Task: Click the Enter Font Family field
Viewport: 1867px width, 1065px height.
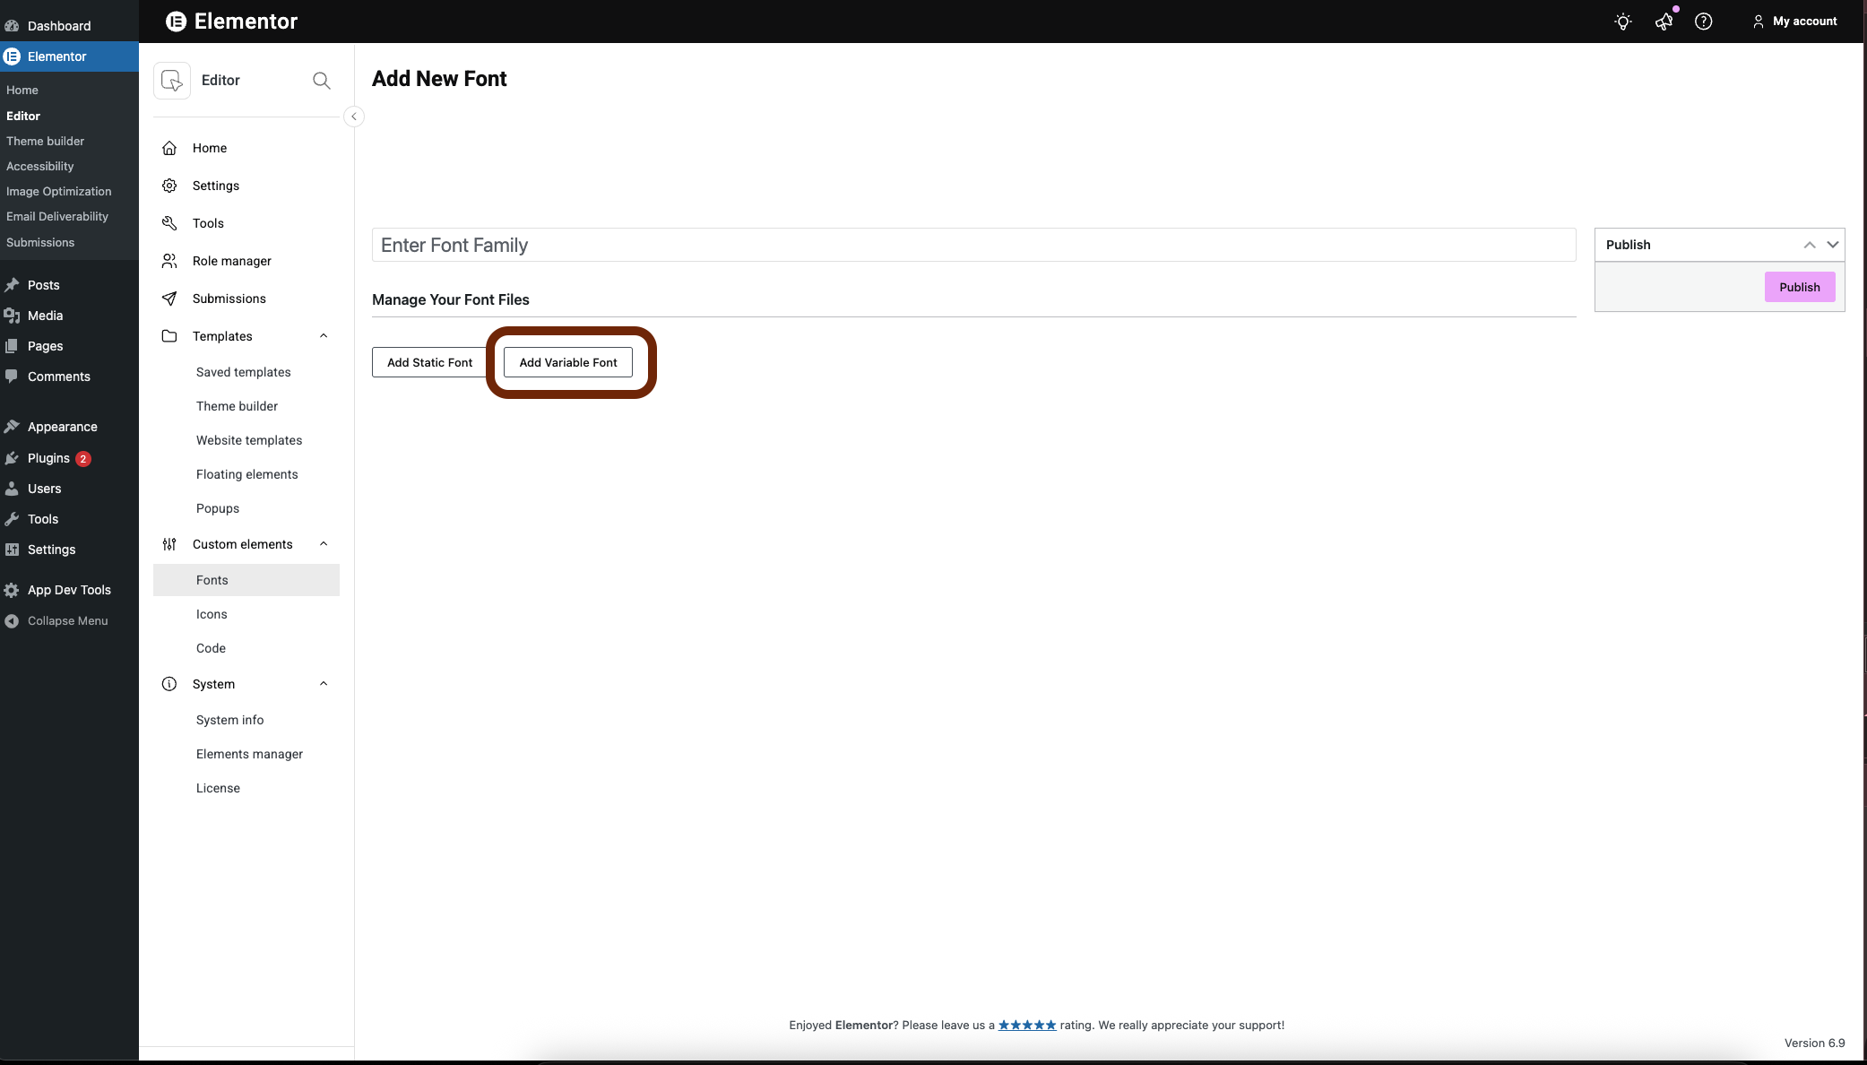Action: tap(973, 245)
